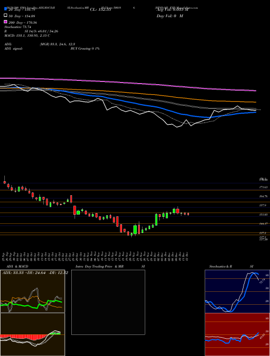Open the blue Stochastics chart panel
The height and width of the screenshot is (356, 270).
237,291
